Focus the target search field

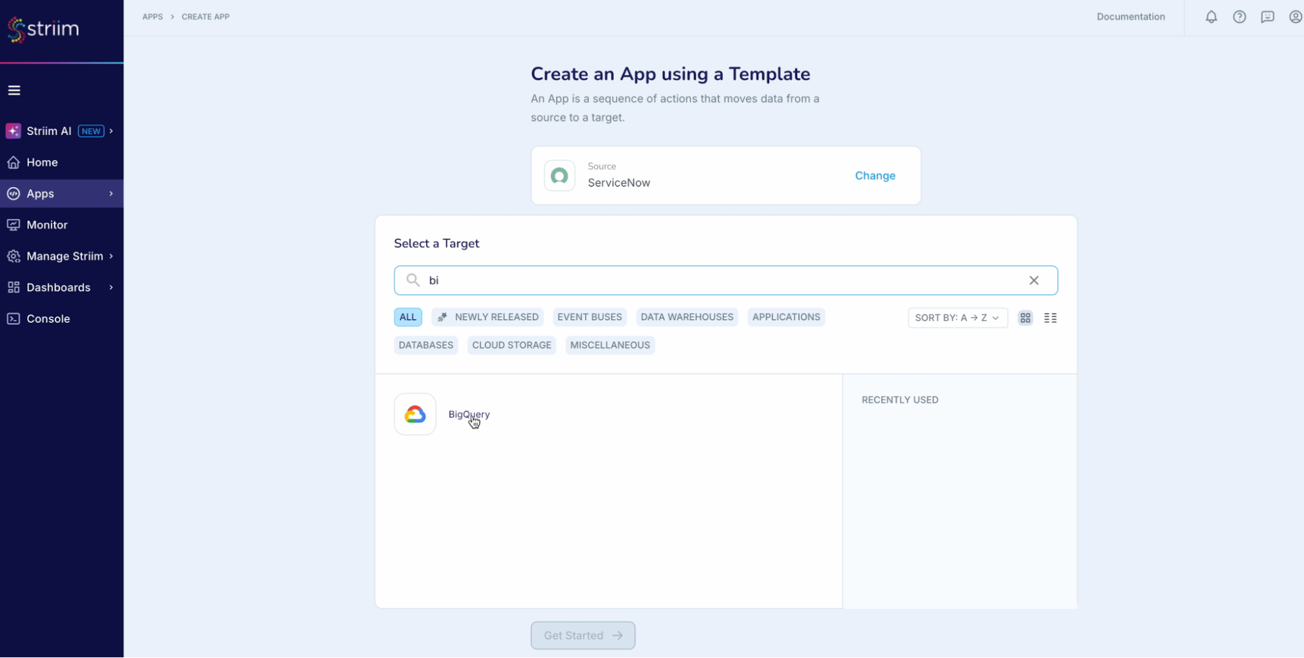click(x=725, y=280)
